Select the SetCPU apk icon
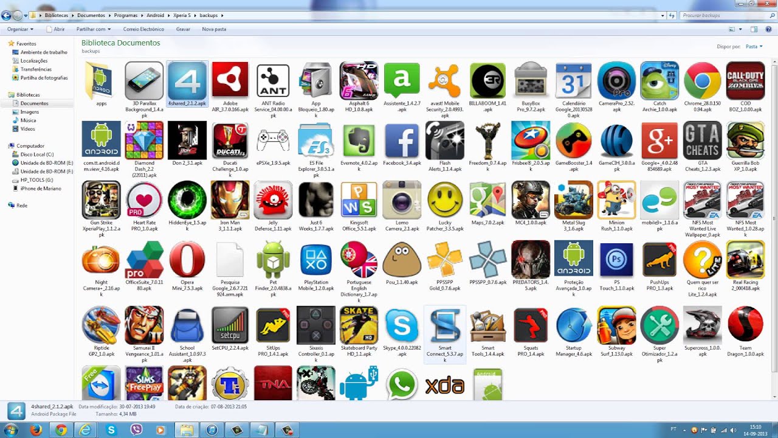 (x=230, y=325)
